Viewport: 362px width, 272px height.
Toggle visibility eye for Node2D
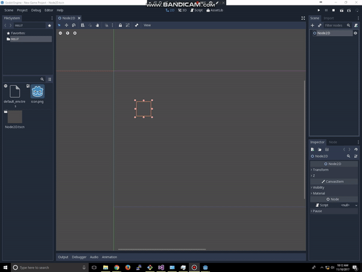click(355, 33)
